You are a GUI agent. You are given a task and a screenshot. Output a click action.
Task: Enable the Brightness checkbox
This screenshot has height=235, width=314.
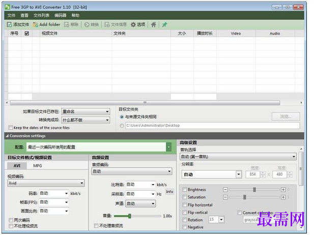185,190
